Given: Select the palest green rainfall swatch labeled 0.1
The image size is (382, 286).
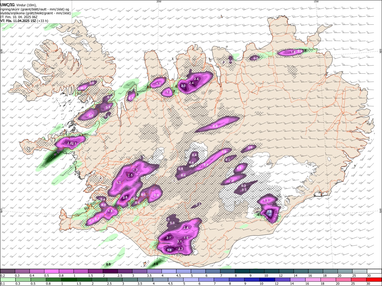Looking at the screenshot, I should (8, 279).
